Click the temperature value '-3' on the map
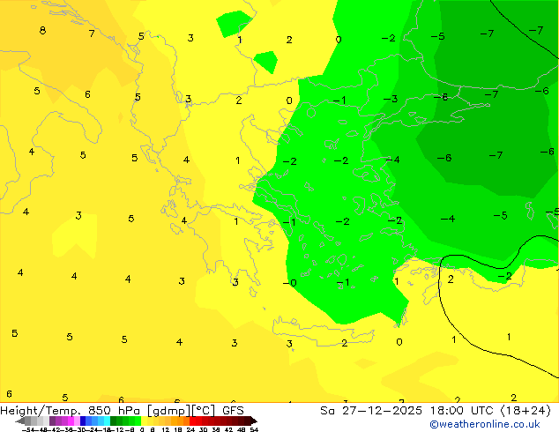The height and width of the screenshot is (432, 559). (x=391, y=99)
